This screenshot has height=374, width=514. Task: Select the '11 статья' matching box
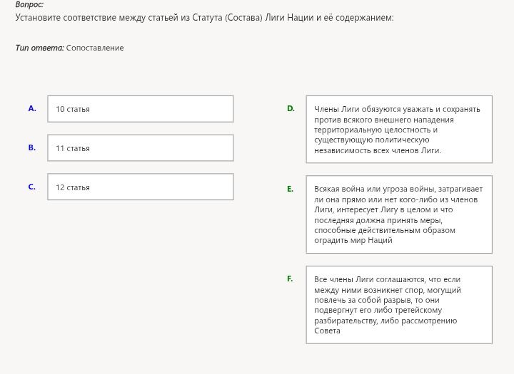click(x=141, y=148)
